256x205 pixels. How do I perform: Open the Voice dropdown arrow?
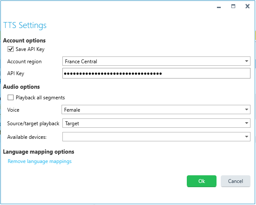tap(247, 110)
